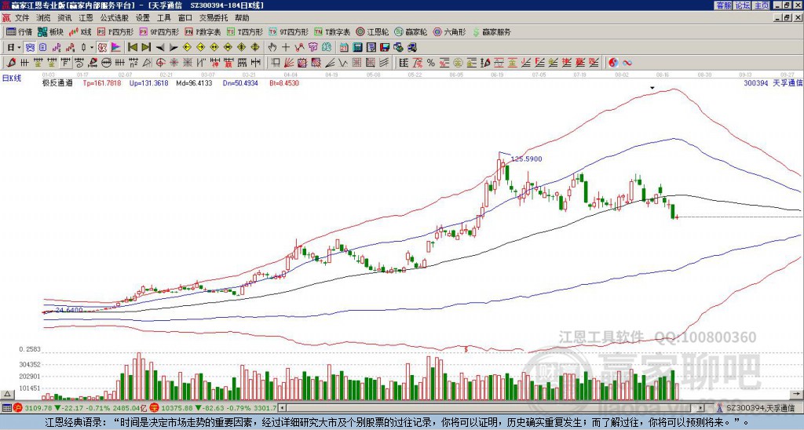Open the 帮助 menu

(242, 18)
